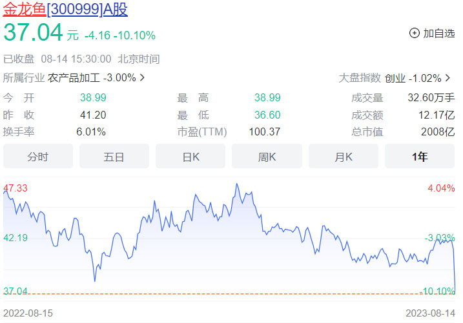Click the price change -4.16
The image size is (463, 323).
(x=97, y=35)
